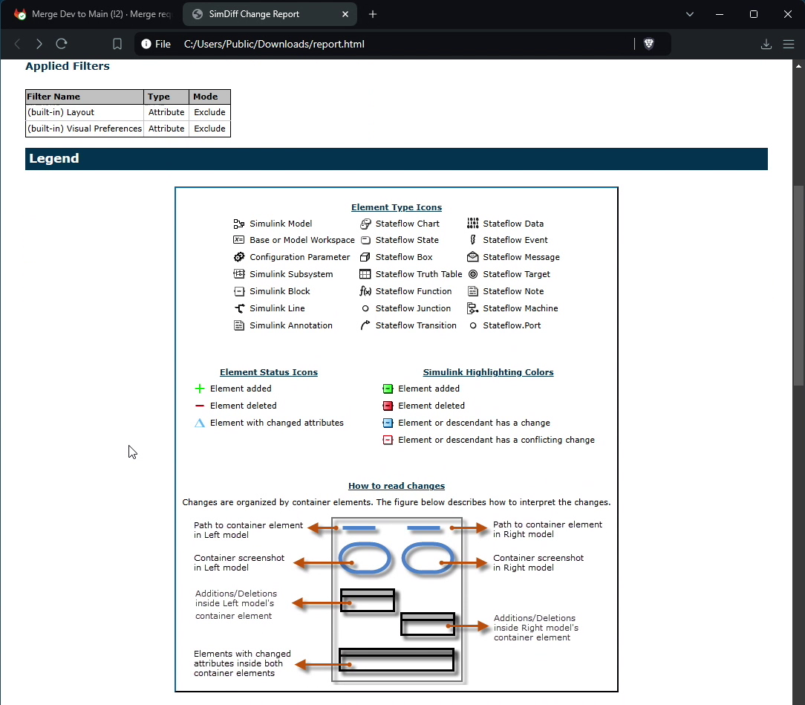Switch to the Merge Dev to Main tab
805x705 pixels.
pyautogui.click(x=92, y=14)
